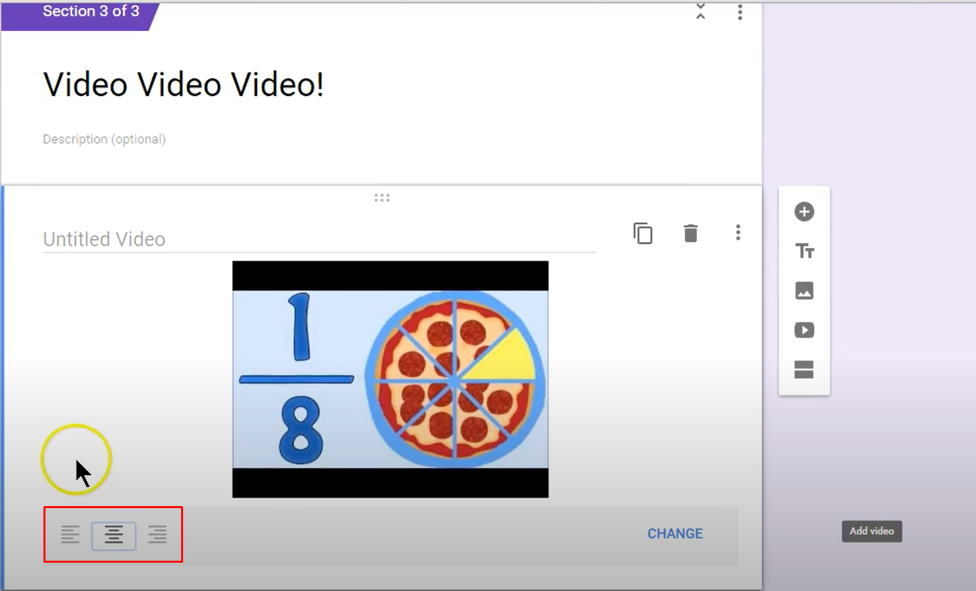Select left video alignment
Viewport: 976px width, 591px height.
[69, 535]
